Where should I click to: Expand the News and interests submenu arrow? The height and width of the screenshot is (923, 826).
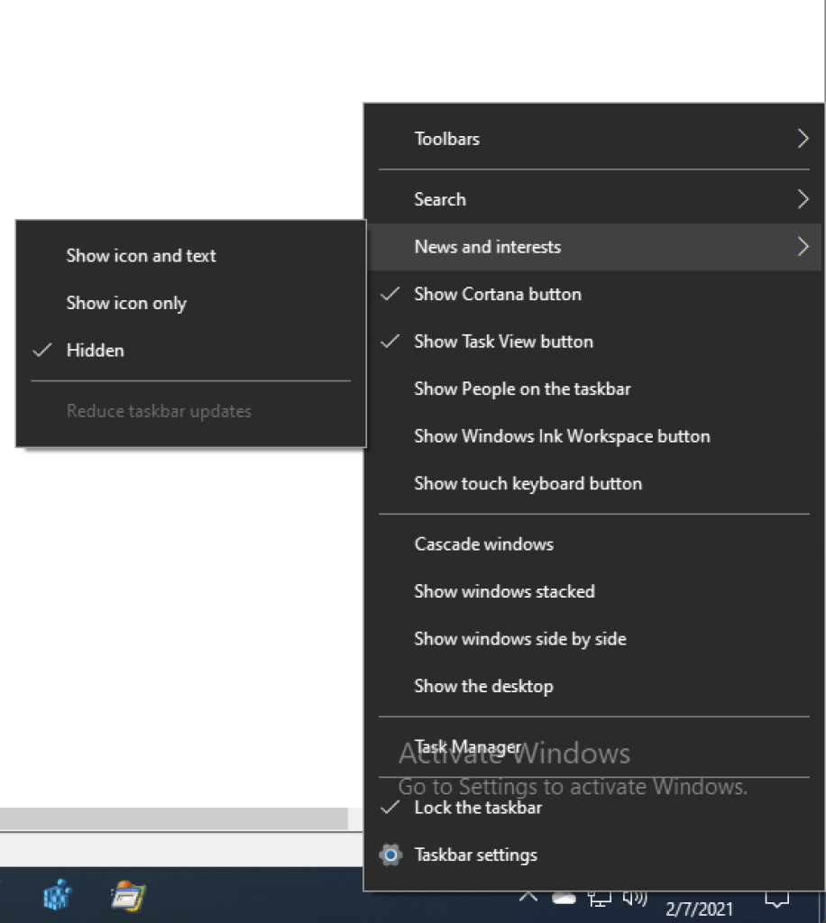coord(802,247)
